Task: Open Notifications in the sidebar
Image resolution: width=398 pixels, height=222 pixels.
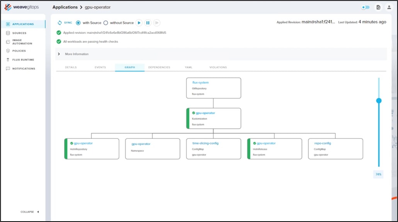Action: [x=24, y=69]
